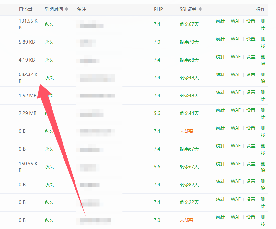Click the sort arrows beside 到期时间 header

(x=67, y=9)
